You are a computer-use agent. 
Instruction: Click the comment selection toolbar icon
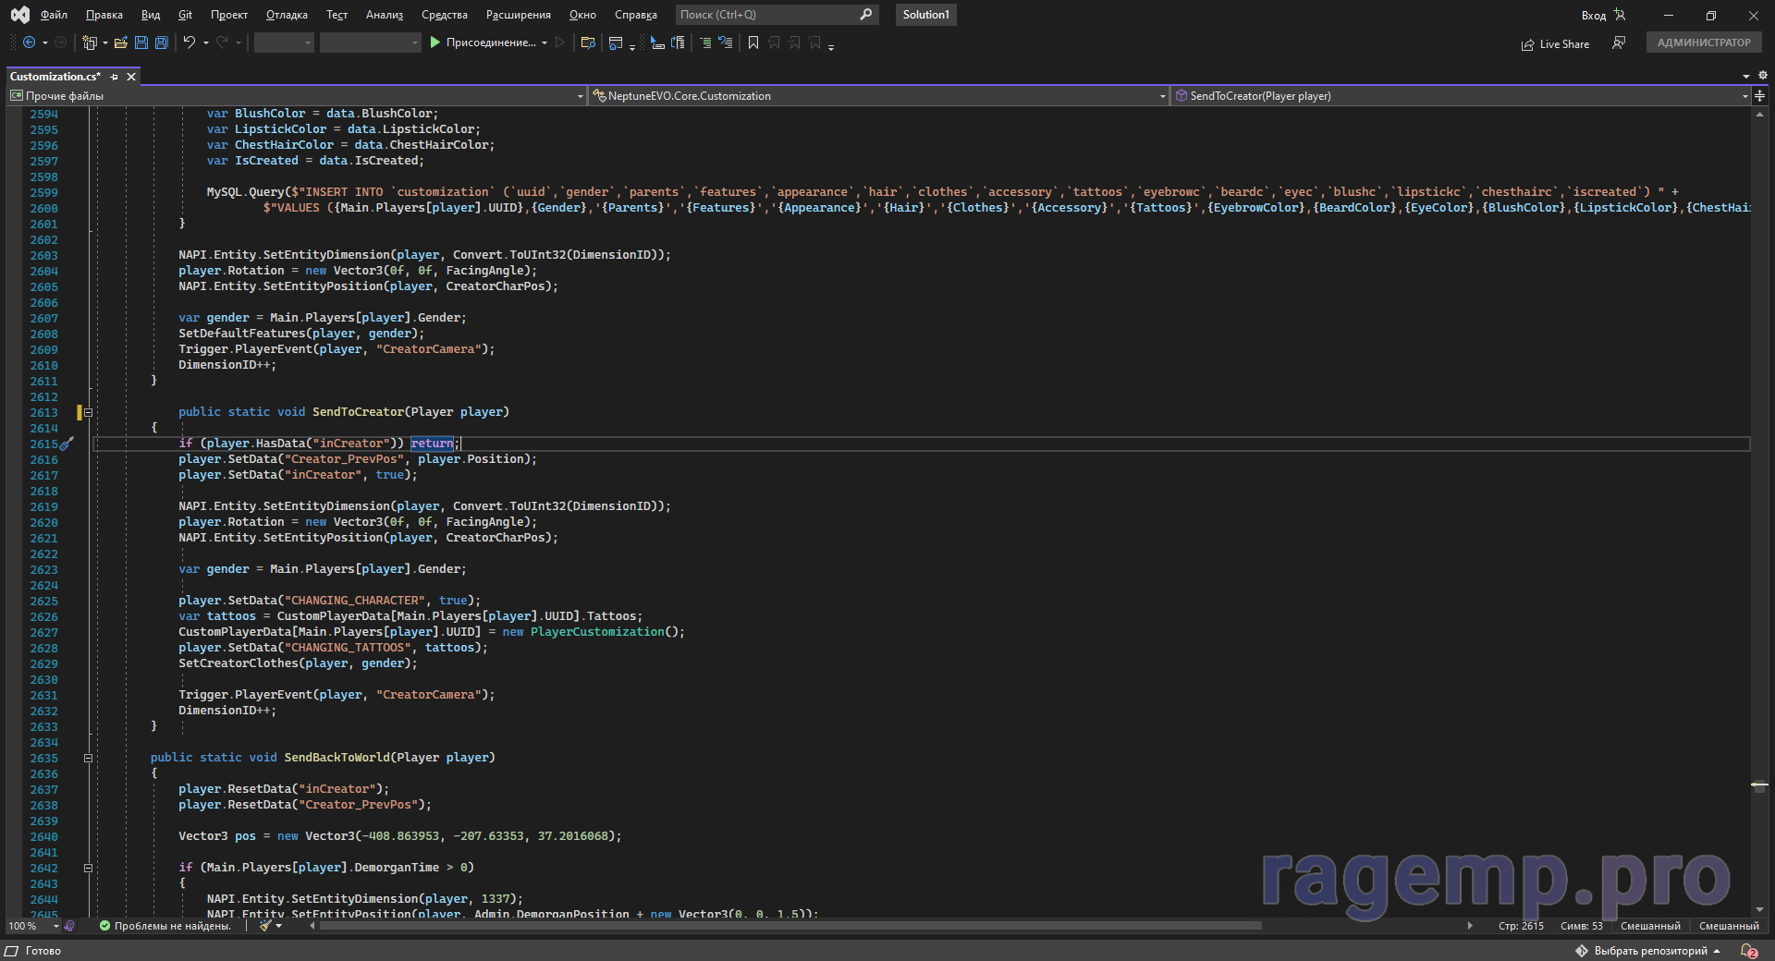pyautogui.click(x=657, y=43)
